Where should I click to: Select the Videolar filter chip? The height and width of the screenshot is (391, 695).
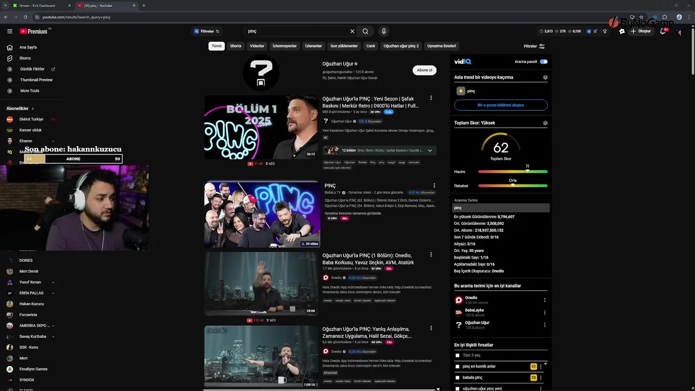(257, 46)
